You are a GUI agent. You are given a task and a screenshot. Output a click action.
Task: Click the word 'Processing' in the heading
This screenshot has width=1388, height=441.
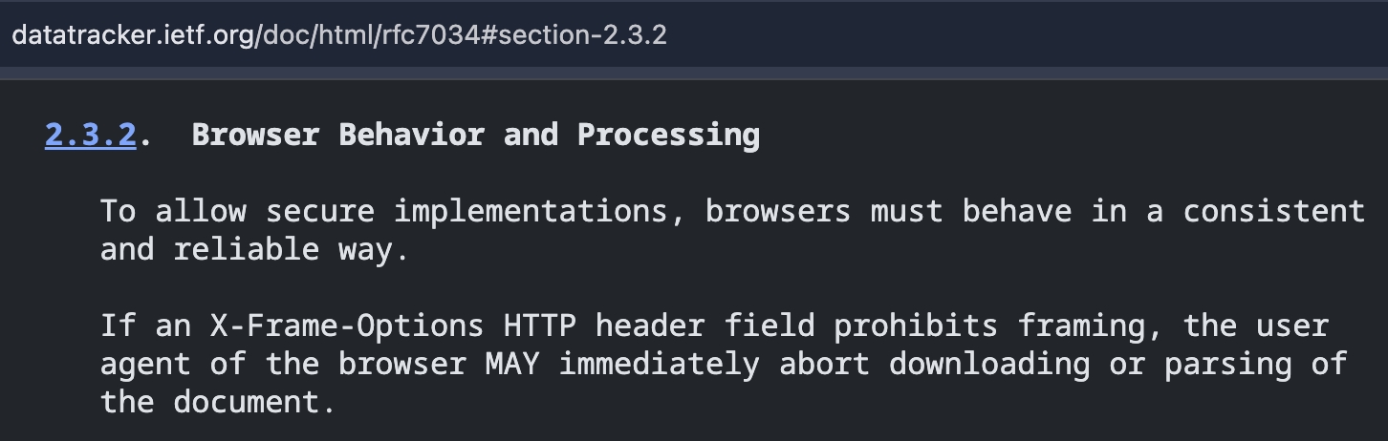668,135
